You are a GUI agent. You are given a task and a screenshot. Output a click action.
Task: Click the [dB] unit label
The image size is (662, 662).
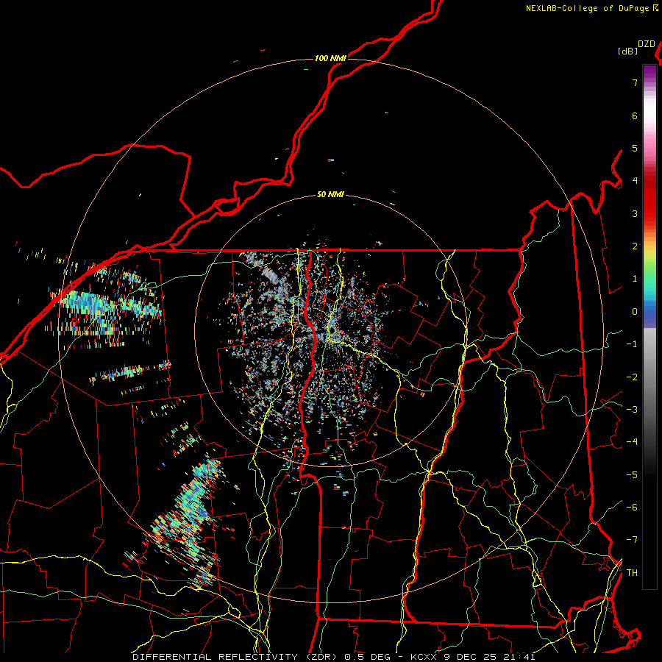[627, 51]
